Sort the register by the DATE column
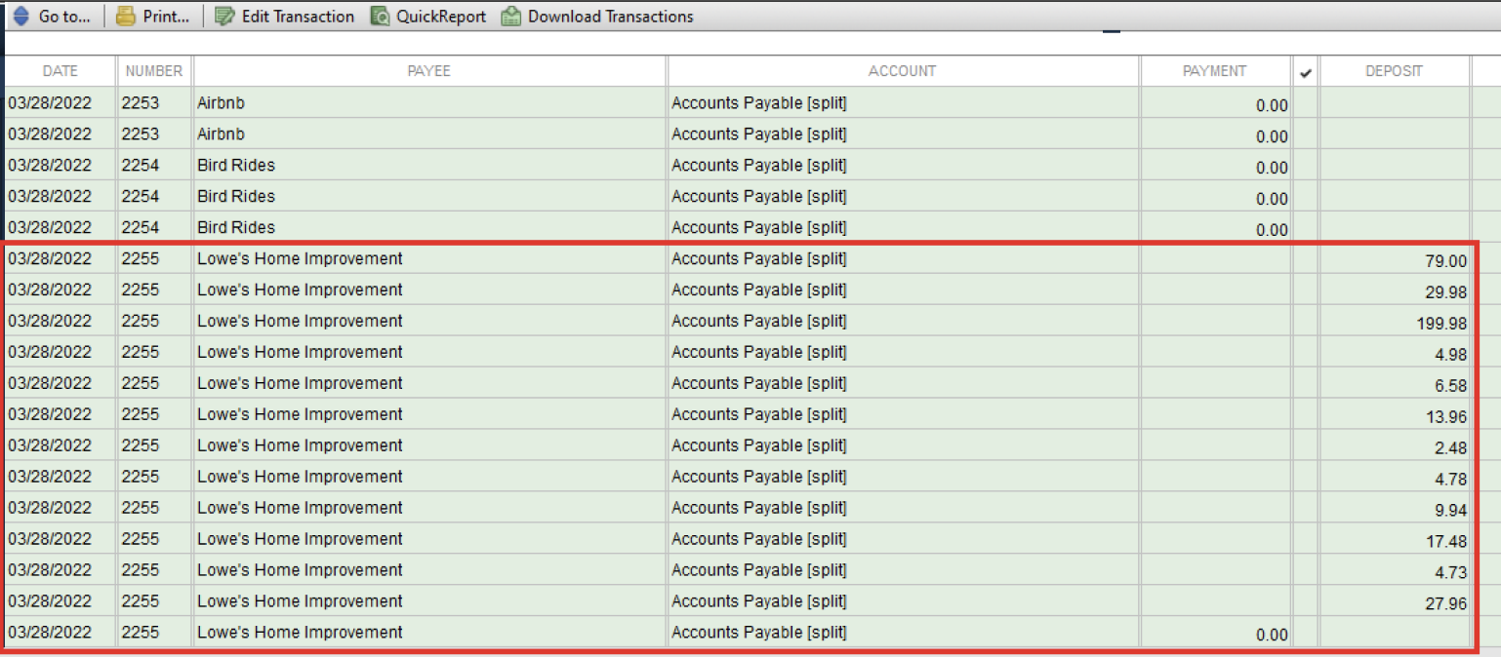The height and width of the screenshot is (657, 1501). 60,71
